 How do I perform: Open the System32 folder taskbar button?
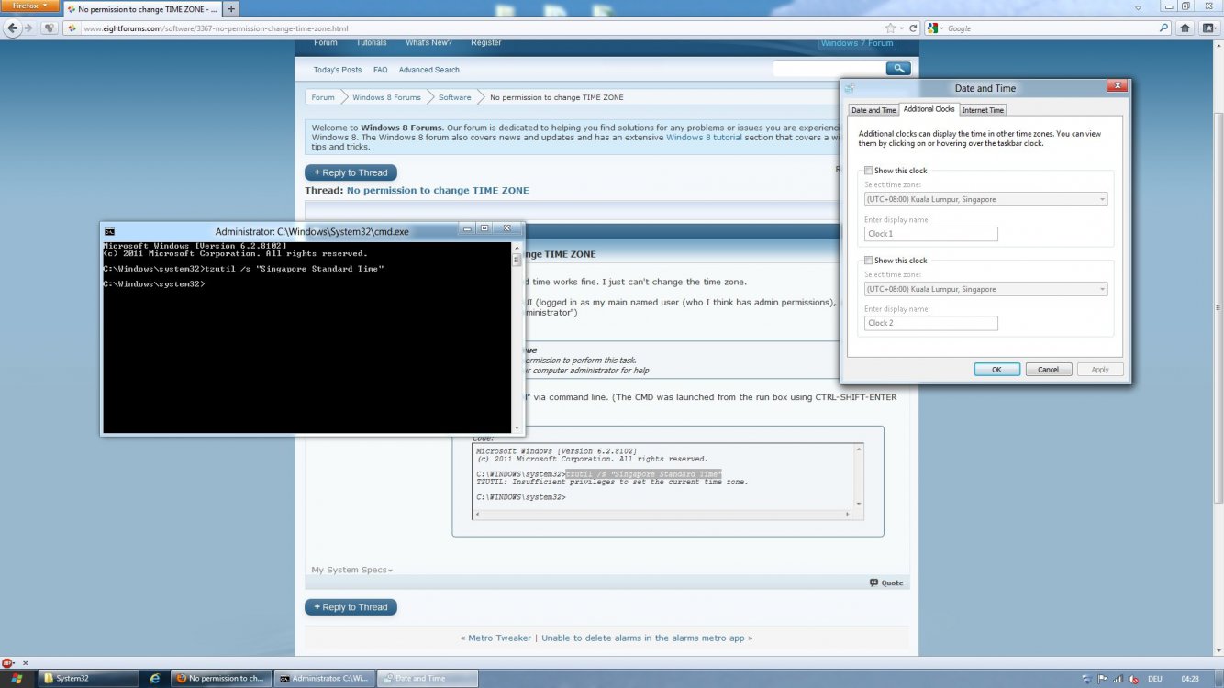pos(89,678)
